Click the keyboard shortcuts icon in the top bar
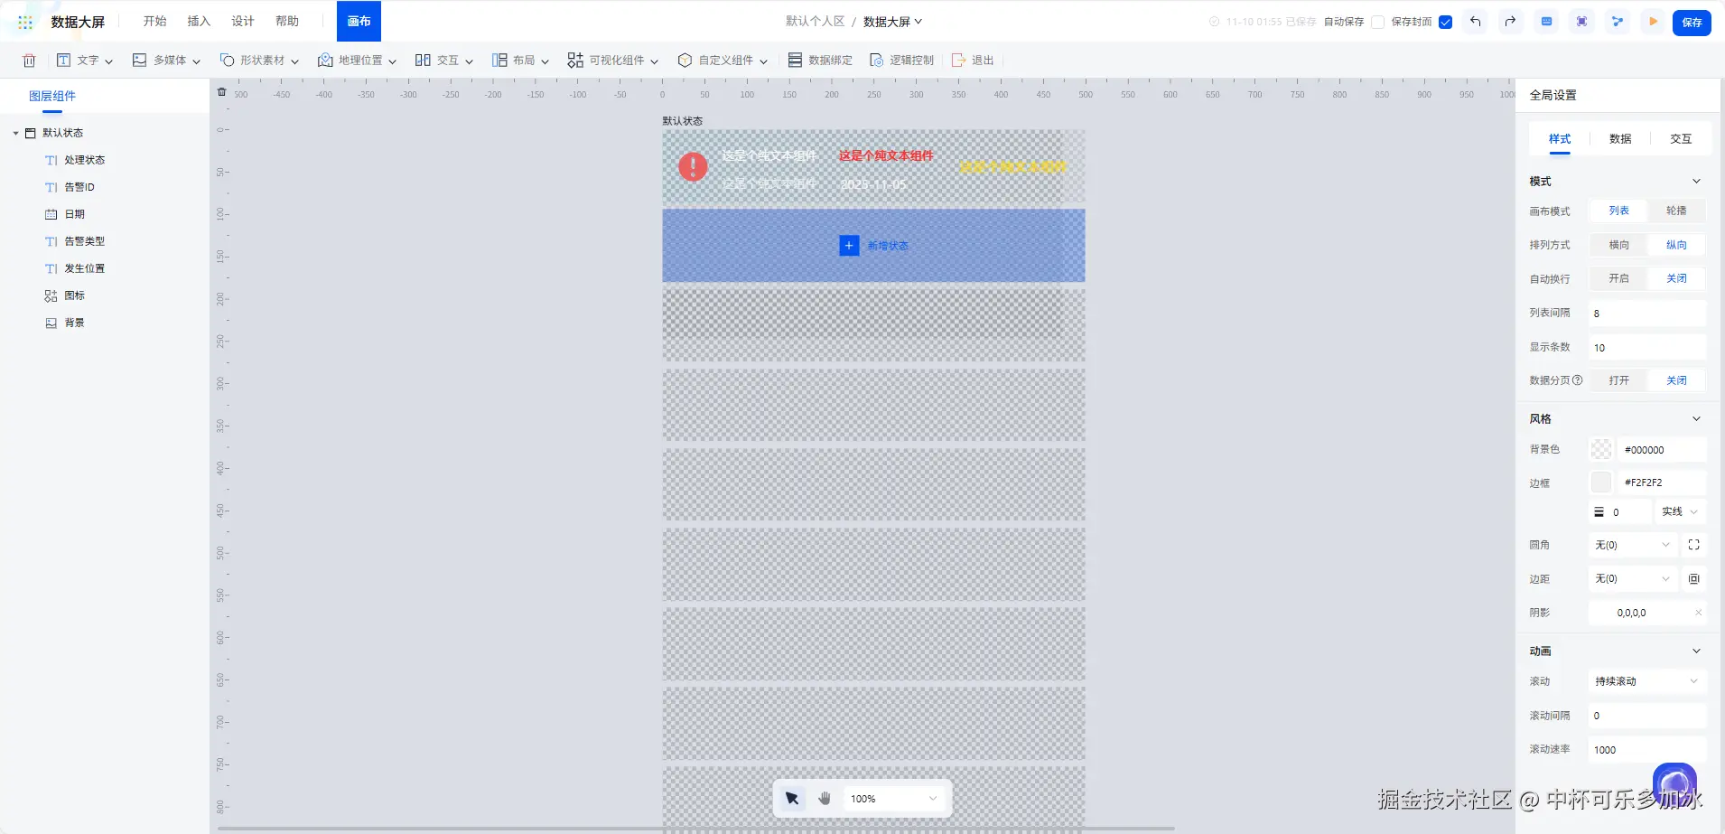1725x834 pixels. coord(1547,22)
